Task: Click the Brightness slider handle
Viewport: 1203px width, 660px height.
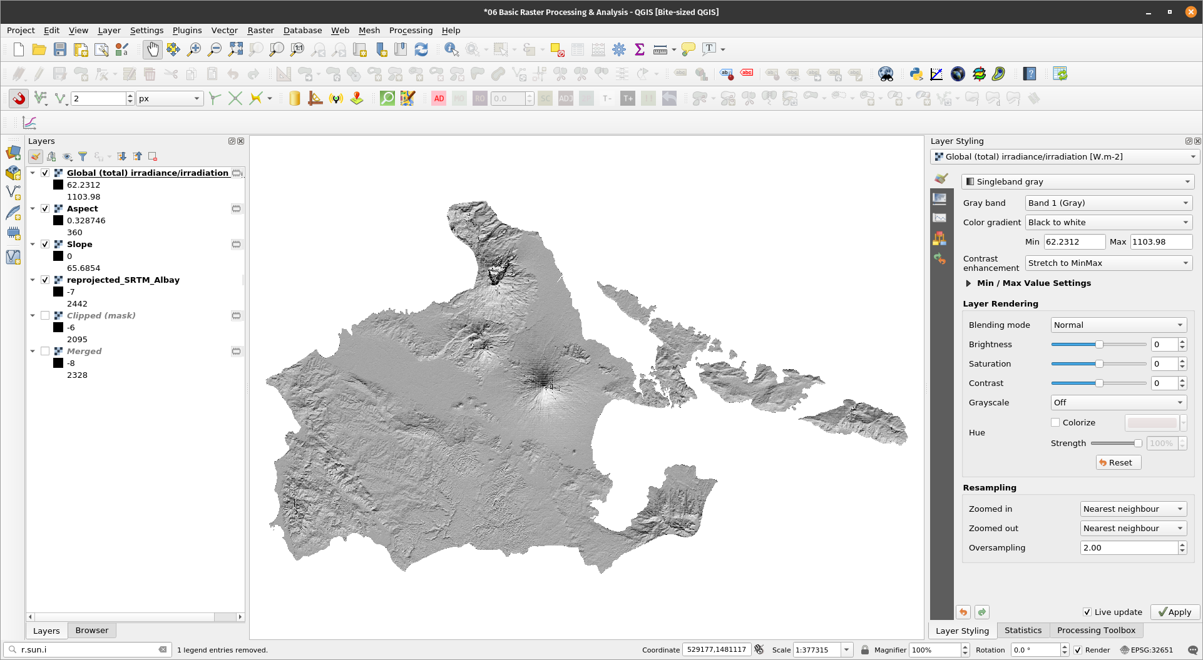Action: 1099,344
